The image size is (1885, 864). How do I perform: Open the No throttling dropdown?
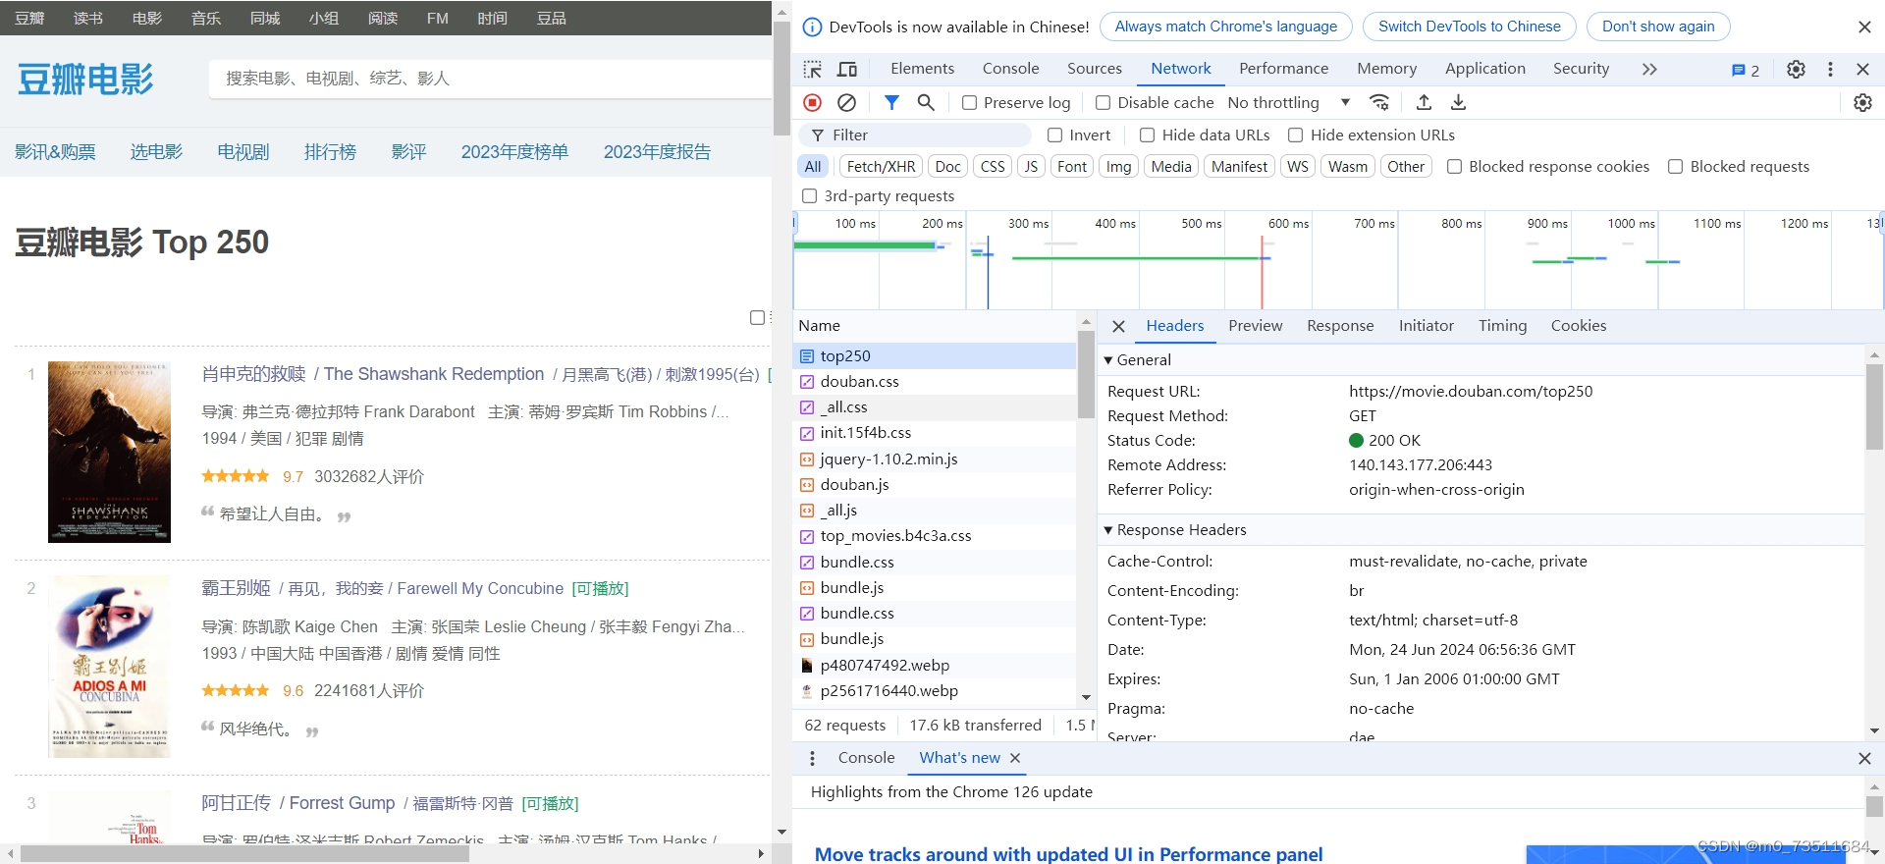click(1288, 102)
